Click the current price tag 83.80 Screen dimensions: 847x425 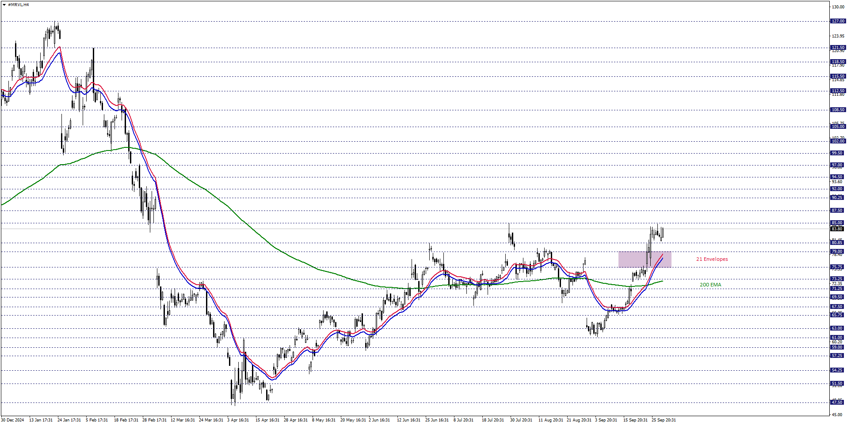pos(838,229)
